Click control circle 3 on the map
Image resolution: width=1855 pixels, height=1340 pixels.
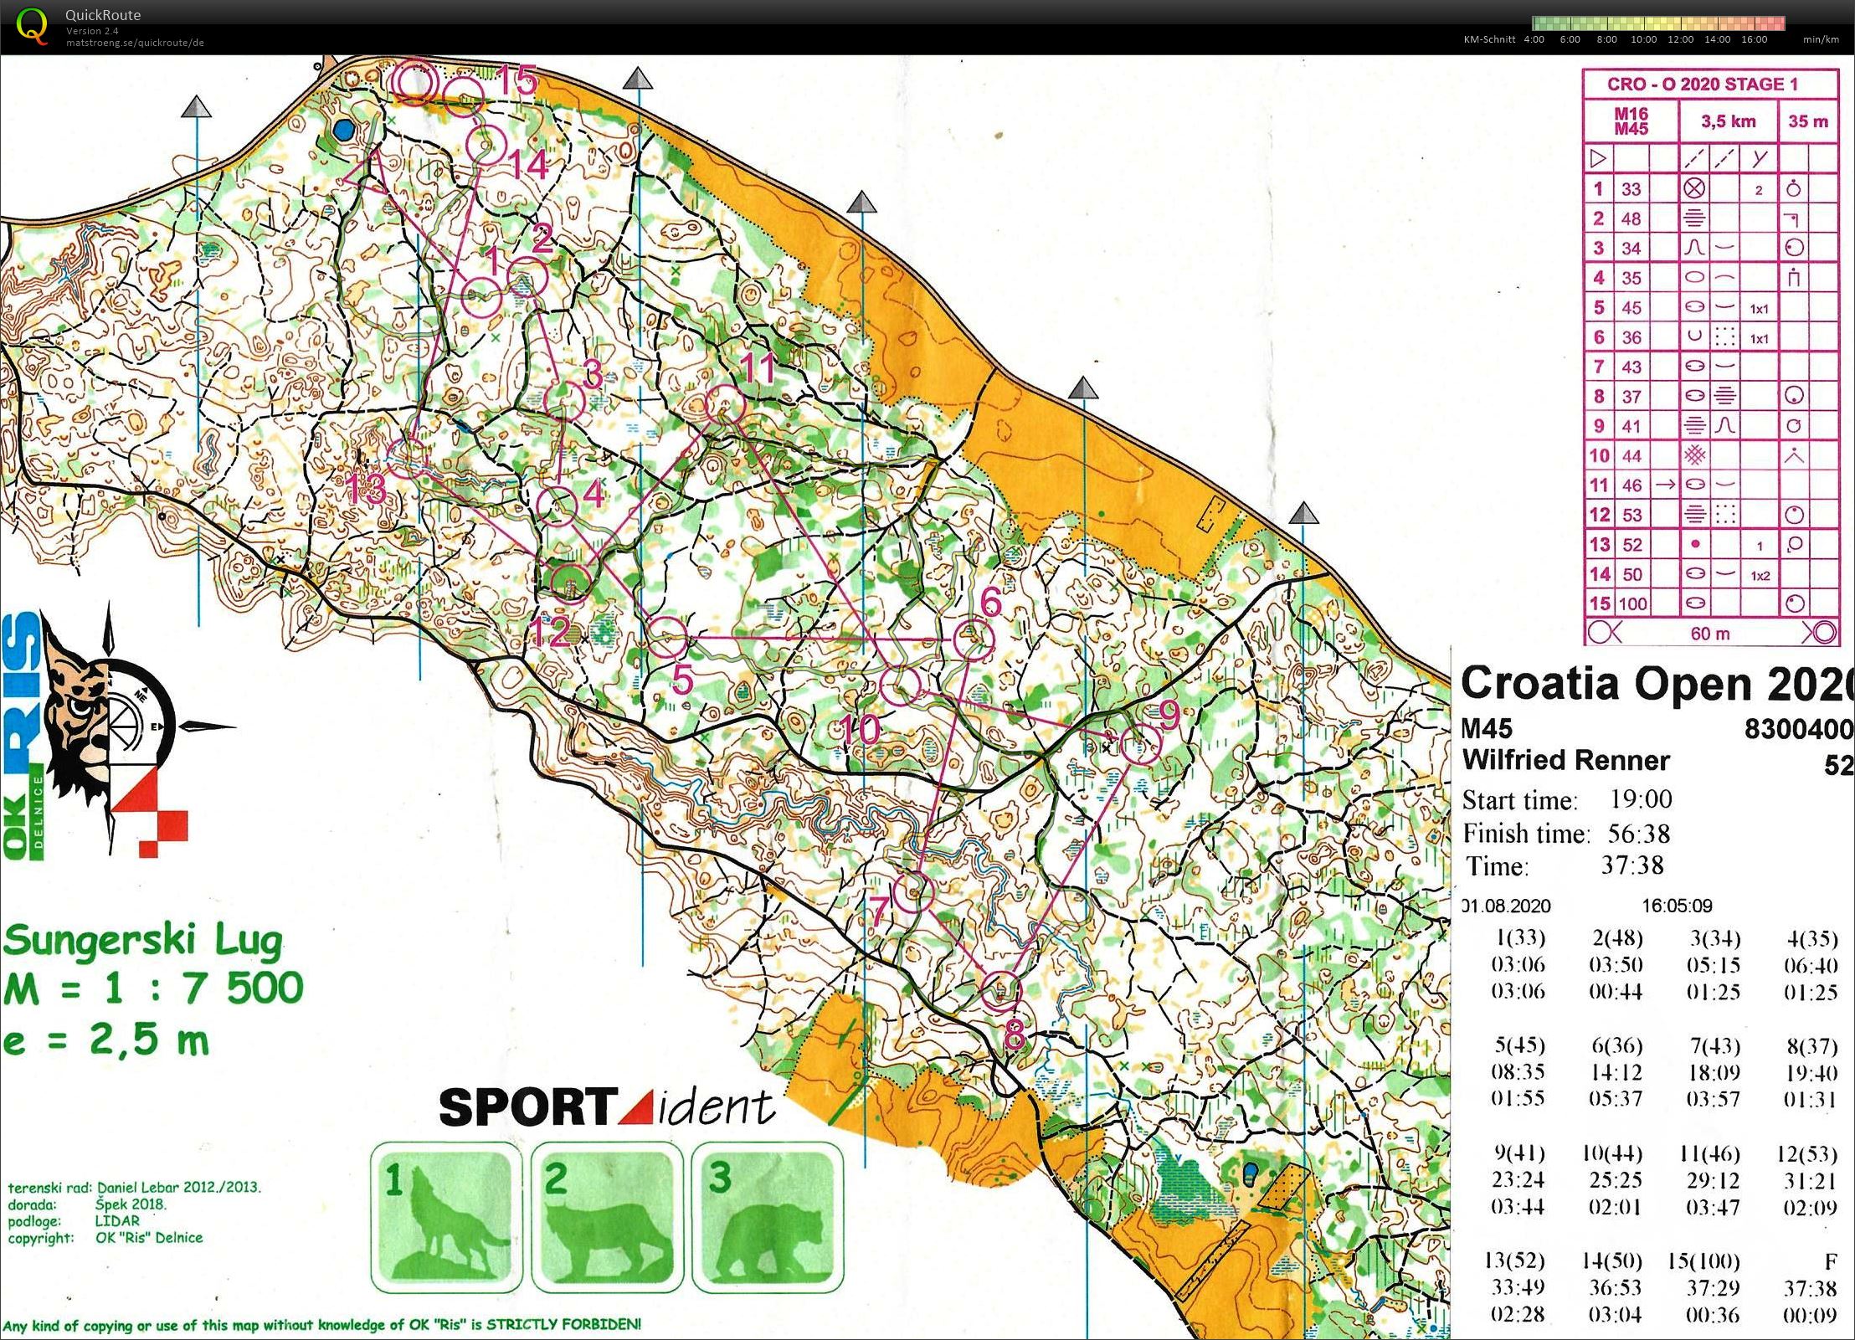[x=564, y=400]
